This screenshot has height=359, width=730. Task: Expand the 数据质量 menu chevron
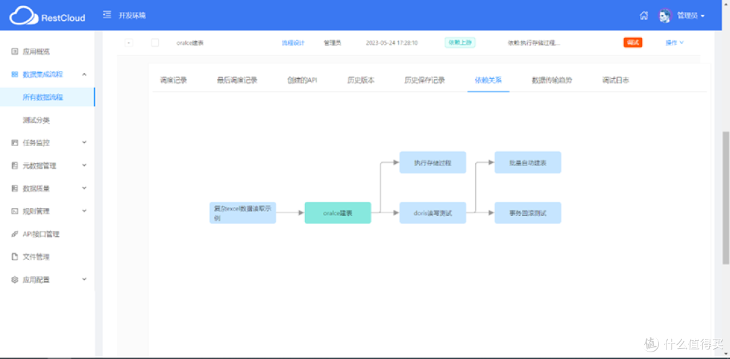[84, 188]
